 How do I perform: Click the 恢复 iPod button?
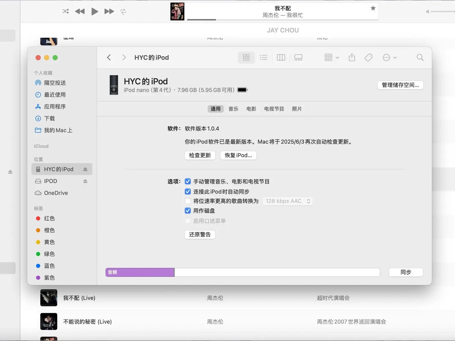pyautogui.click(x=238, y=155)
